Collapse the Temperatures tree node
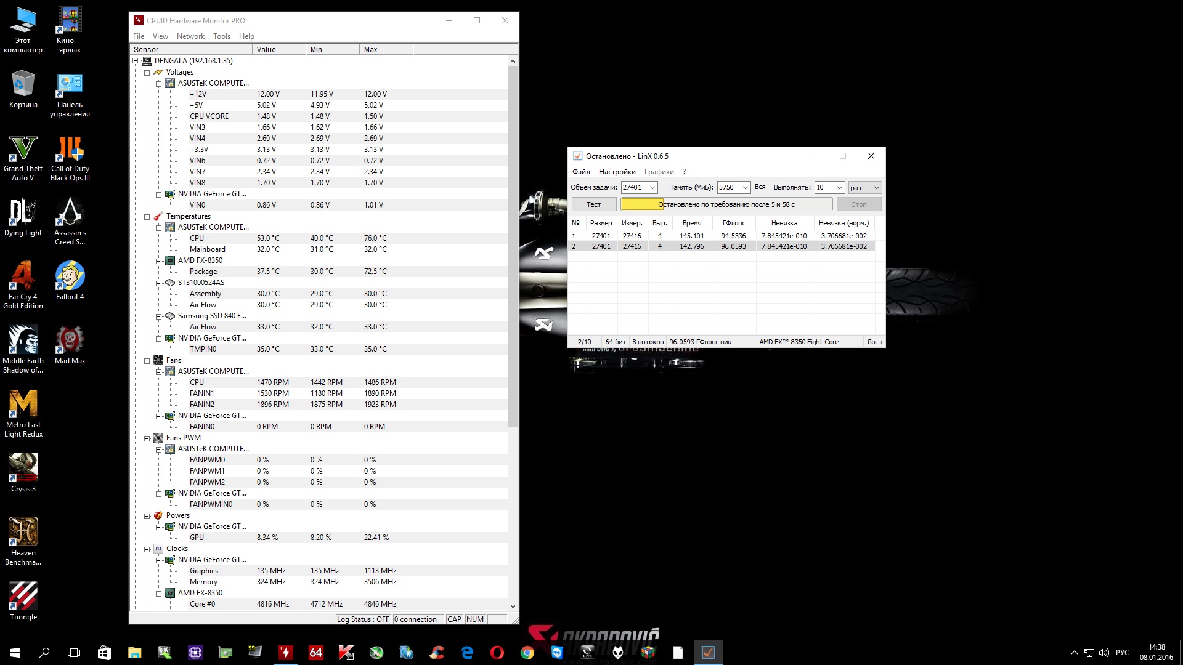 click(x=147, y=216)
